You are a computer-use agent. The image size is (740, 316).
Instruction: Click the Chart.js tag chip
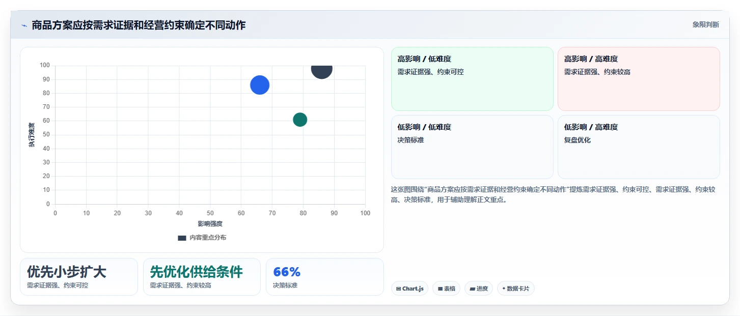click(410, 289)
